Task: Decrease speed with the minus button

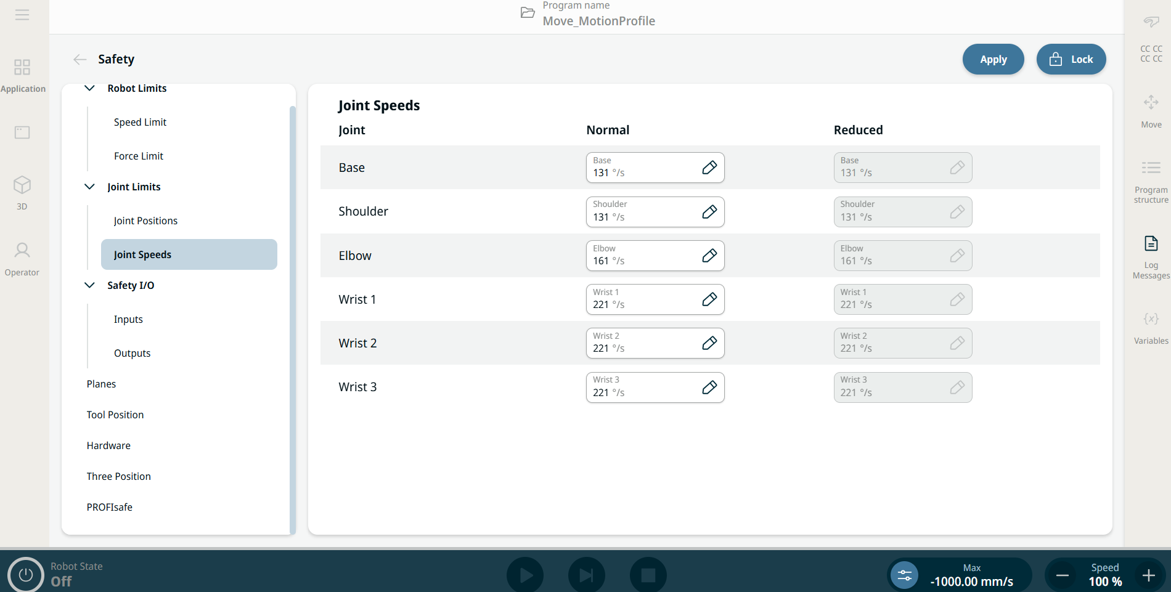Action: click(1062, 575)
